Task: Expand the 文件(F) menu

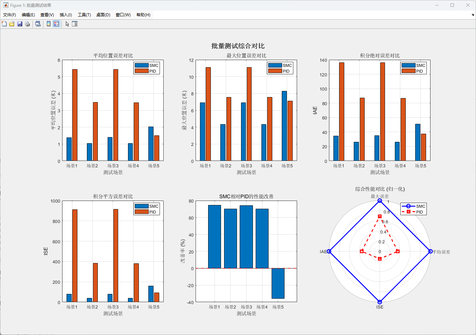Action: click(x=10, y=15)
